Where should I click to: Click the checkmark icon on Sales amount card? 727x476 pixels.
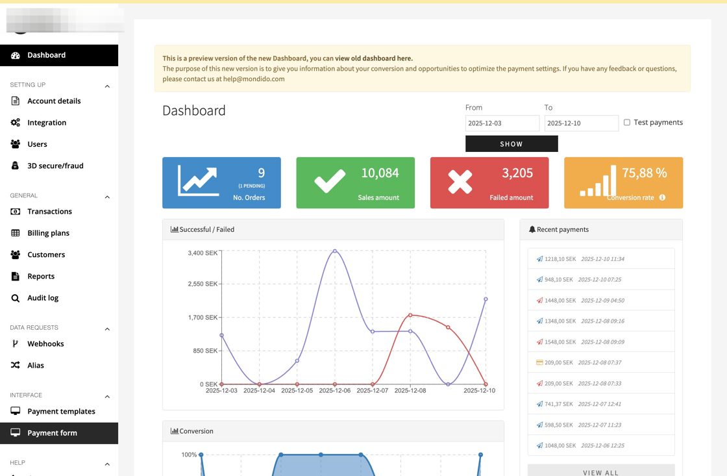[x=330, y=181]
